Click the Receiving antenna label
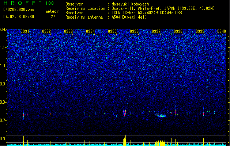The width and height of the screenshot is (230, 146). 84,17
